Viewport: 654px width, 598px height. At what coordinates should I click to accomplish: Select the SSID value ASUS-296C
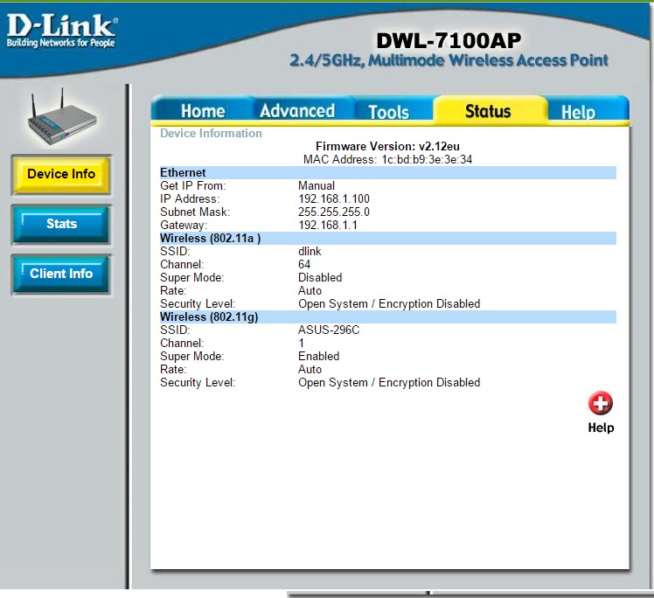[x=329, y=330]
